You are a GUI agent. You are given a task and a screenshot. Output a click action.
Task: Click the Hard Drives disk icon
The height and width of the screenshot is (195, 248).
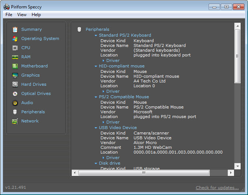click(x=15, y=84)
